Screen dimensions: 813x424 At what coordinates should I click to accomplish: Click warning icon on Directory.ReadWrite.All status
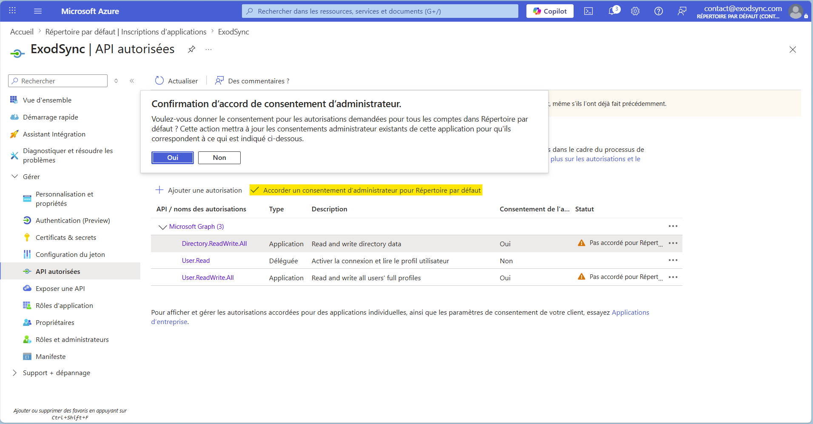(581, 243)
